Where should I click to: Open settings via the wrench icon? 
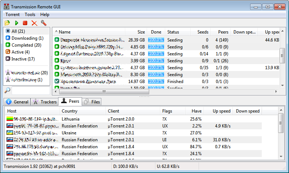(44, 23)
